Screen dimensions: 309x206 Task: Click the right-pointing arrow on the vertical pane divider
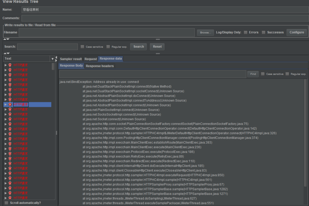(56, 60)
